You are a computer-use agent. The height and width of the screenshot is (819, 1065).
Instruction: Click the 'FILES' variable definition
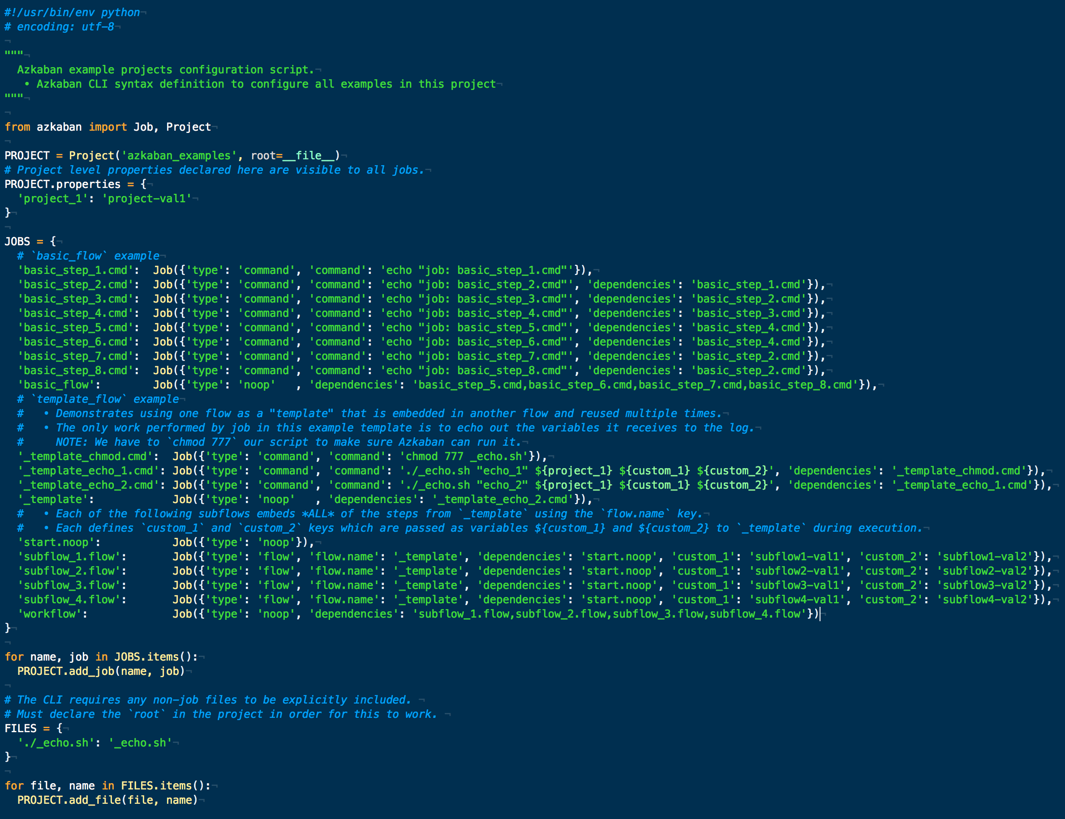tap(21, 729)
